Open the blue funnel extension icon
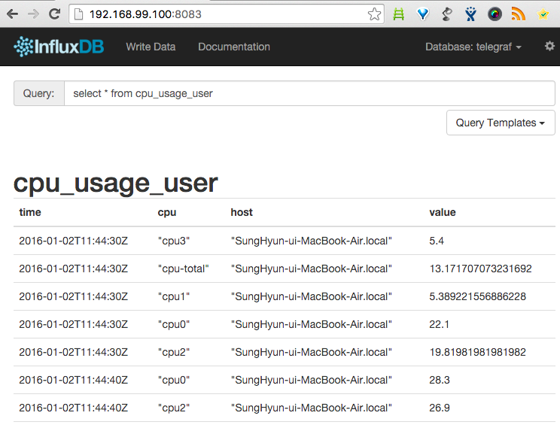Viewport: 560px width, 431px height. pos(423,14)
